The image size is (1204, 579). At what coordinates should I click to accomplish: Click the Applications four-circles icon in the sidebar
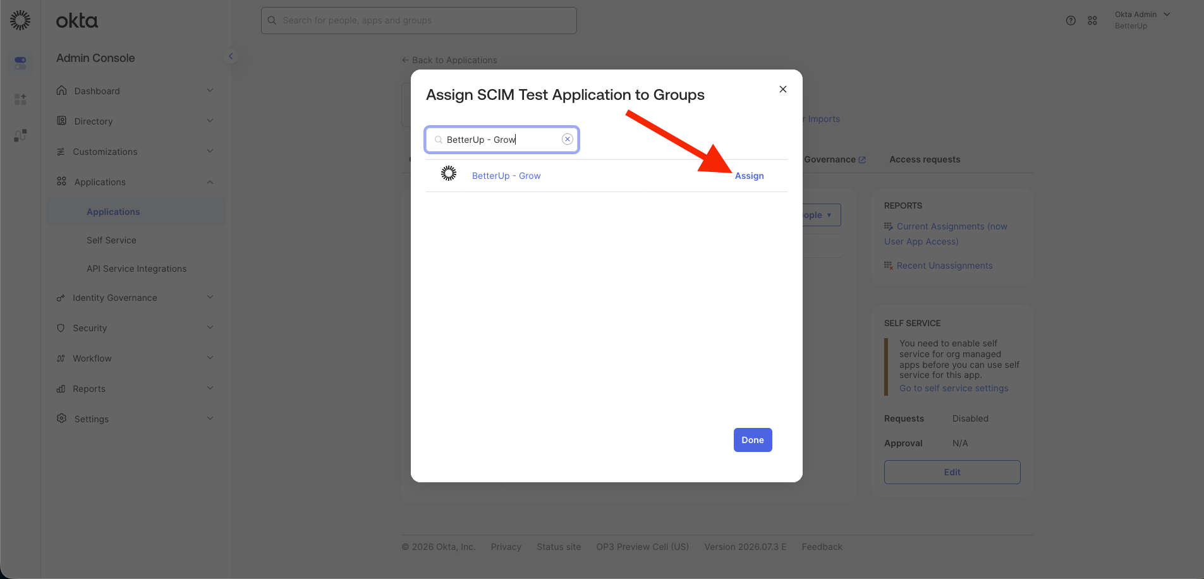click(x=61, y=181)
